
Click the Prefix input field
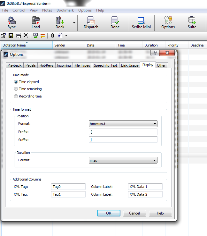(x=123, y=132)
